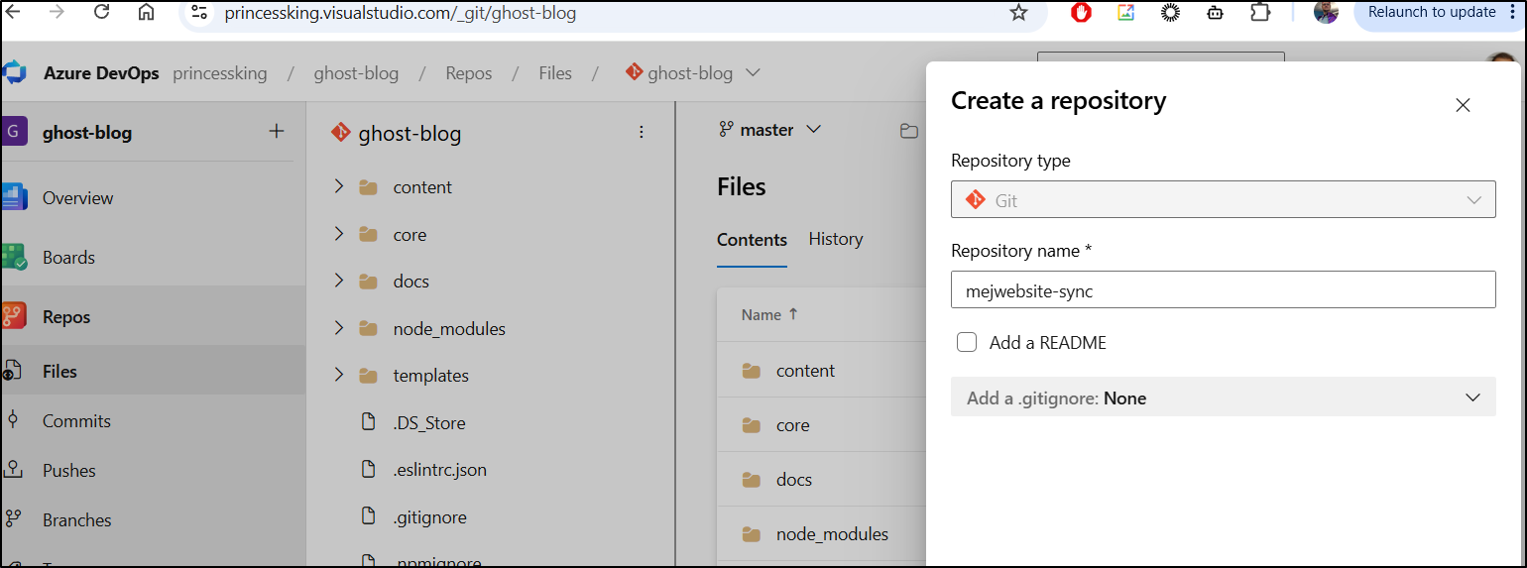The image size is (1527, 568).
Task: Click the Repository name input field
Action: point(1223,290)
